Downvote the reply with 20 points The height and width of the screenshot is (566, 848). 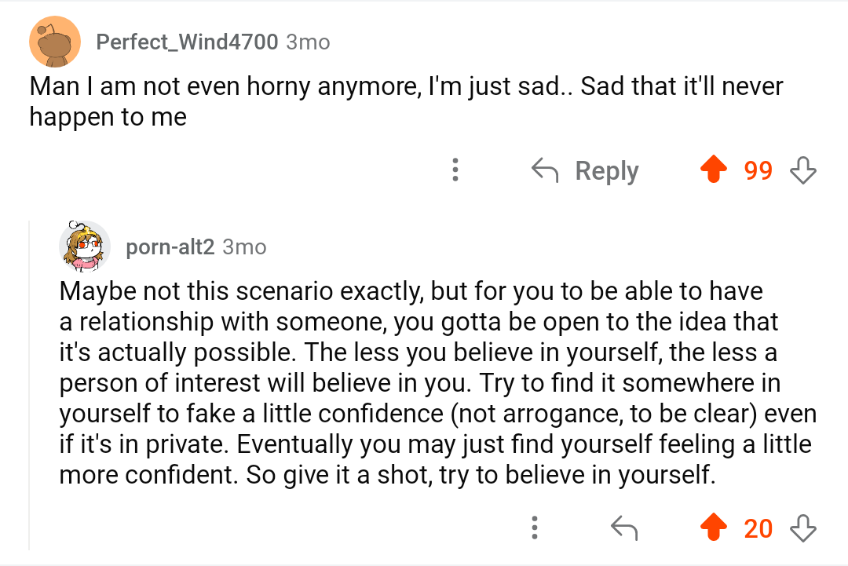pos(802,528)
